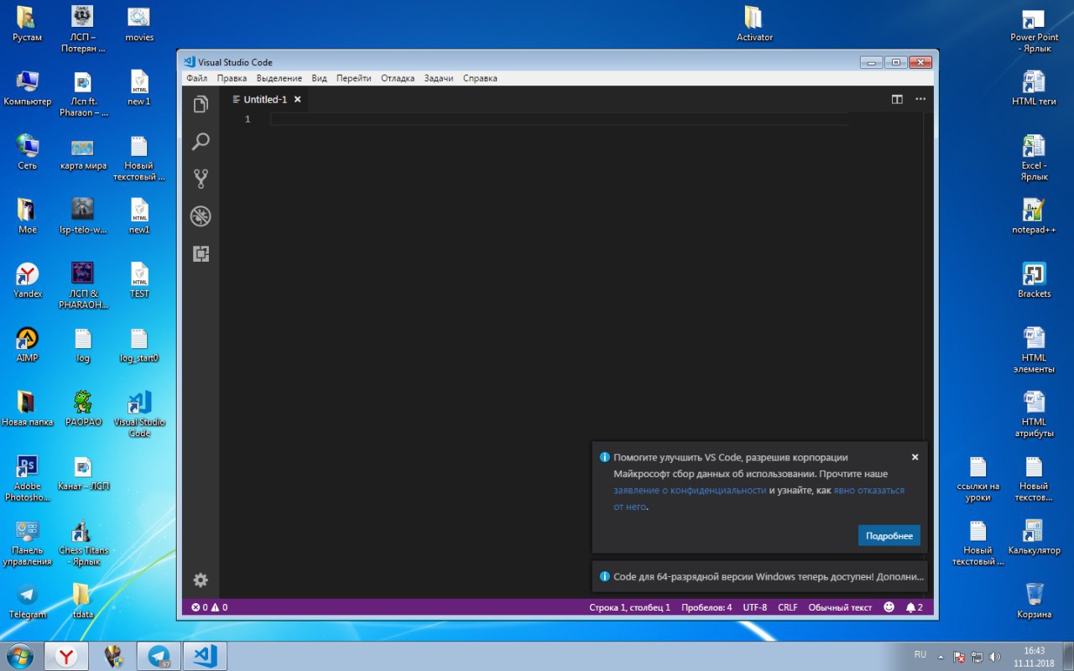
Task: Open the Manage gear menu
Action: [201, 580]
